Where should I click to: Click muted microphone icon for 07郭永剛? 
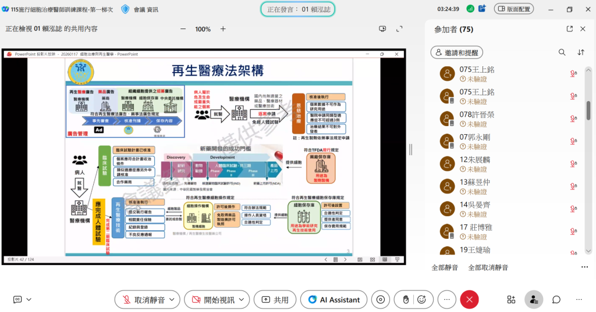pos(573,141)
